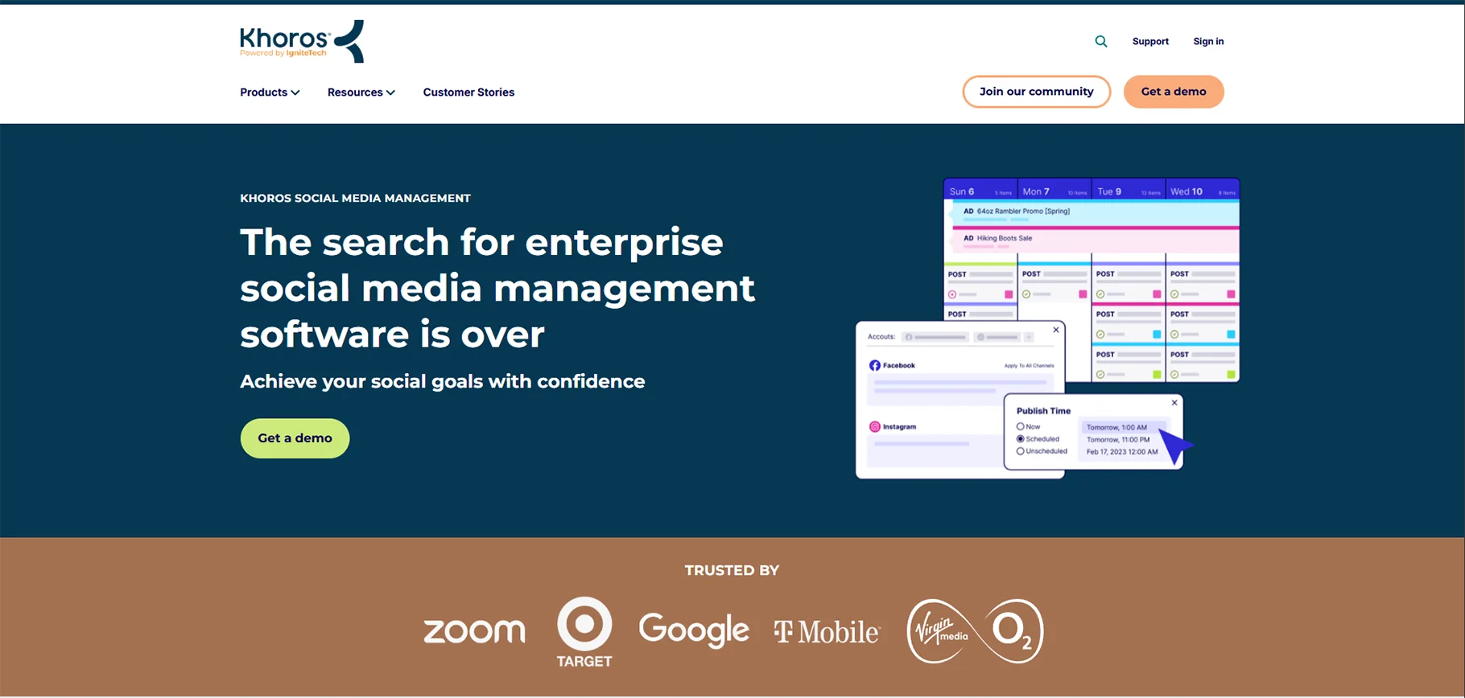Image resolution: width=1465 pixels, height=698 pixels.
Task: Choose Tomorrow, 1:00 AM time option
Action: (x=1123, y=427)
